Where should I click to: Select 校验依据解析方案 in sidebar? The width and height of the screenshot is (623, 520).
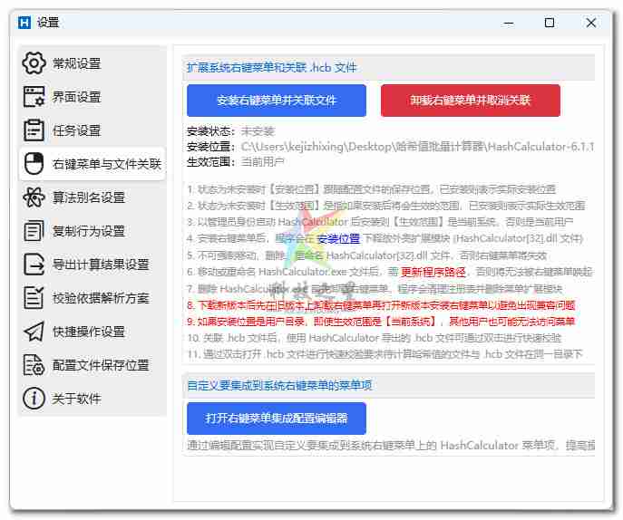coord(93,298)
